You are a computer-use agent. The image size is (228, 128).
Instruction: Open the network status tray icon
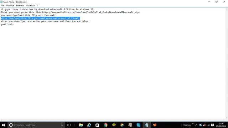coord(208,125)
